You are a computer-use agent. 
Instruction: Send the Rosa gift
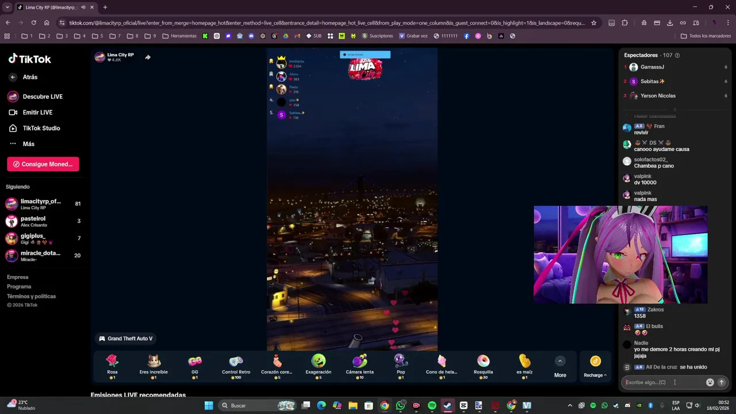pyautogui.click(x=112, y=366)
